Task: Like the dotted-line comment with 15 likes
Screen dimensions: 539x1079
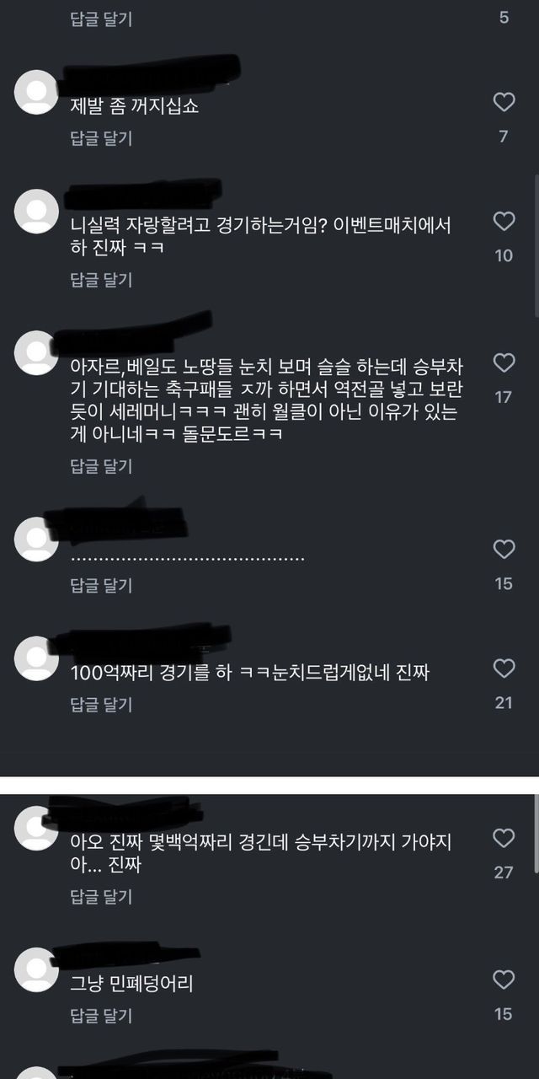Action: 504,550
